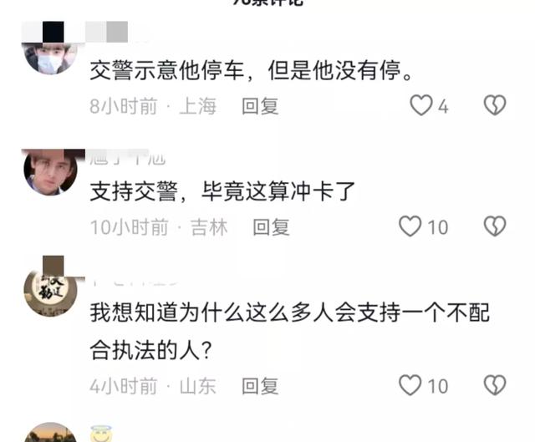Tap the blurred username of second commenter
This screenshot has width=535, height=442.
(x=128, y=158)
